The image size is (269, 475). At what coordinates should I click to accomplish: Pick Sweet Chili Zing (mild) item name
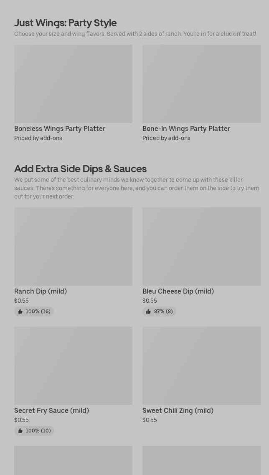click(x=178, y=410)
